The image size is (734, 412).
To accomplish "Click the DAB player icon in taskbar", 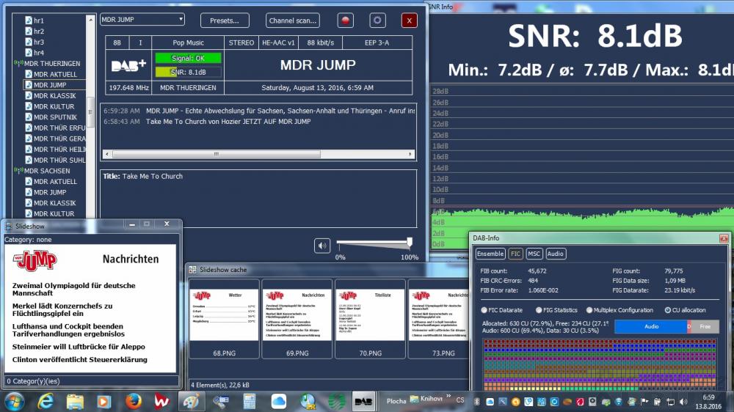I will click(363, 401).
